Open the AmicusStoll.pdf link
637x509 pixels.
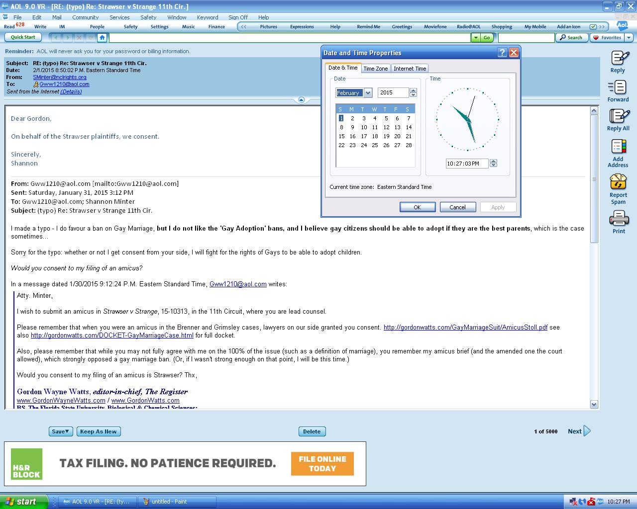point(465,328)
